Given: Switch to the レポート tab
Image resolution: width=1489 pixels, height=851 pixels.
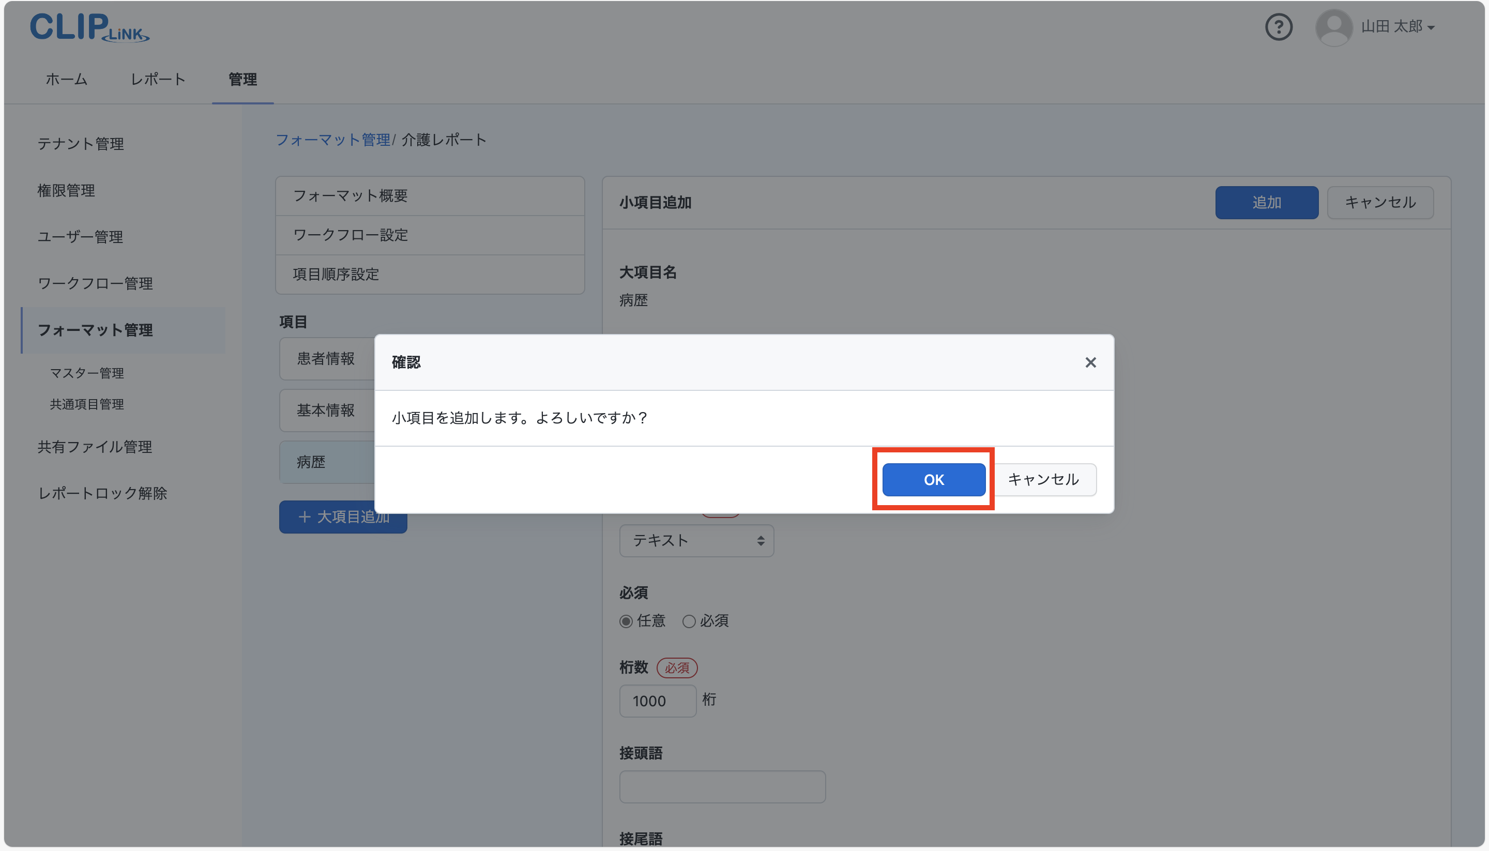Looking at the screenshot, I should coord(158,80).
